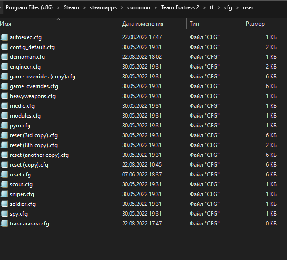Go to Program Files (x86) breadcrumb
Image resolution: width=287 pixels, height=260 pixels.
29,7
